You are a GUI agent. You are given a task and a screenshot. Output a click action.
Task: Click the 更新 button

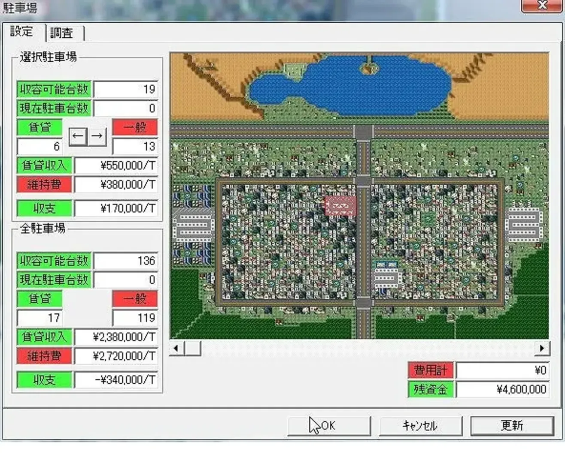pos(512,426)
